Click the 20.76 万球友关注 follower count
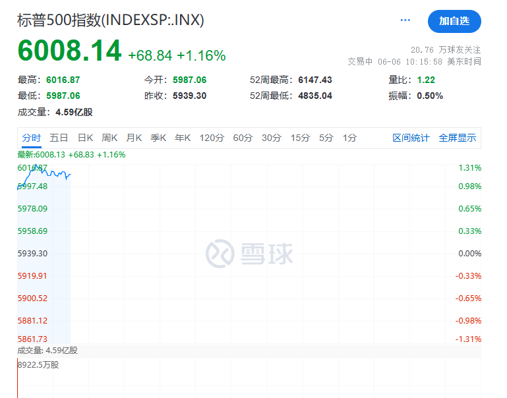The width and height of the screenshot is (507, 398). coord(446,50)
